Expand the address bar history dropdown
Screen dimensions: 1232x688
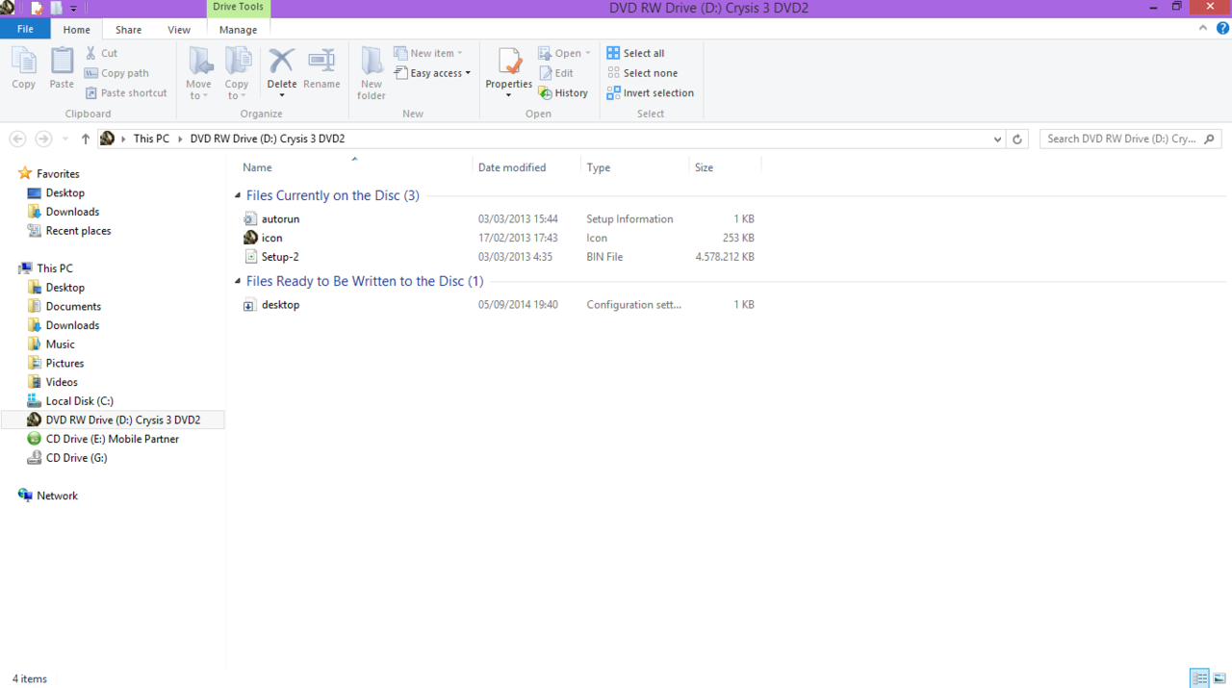[997, 139]
